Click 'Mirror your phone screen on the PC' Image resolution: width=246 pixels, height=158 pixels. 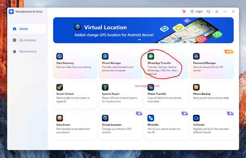pos(164,130)
